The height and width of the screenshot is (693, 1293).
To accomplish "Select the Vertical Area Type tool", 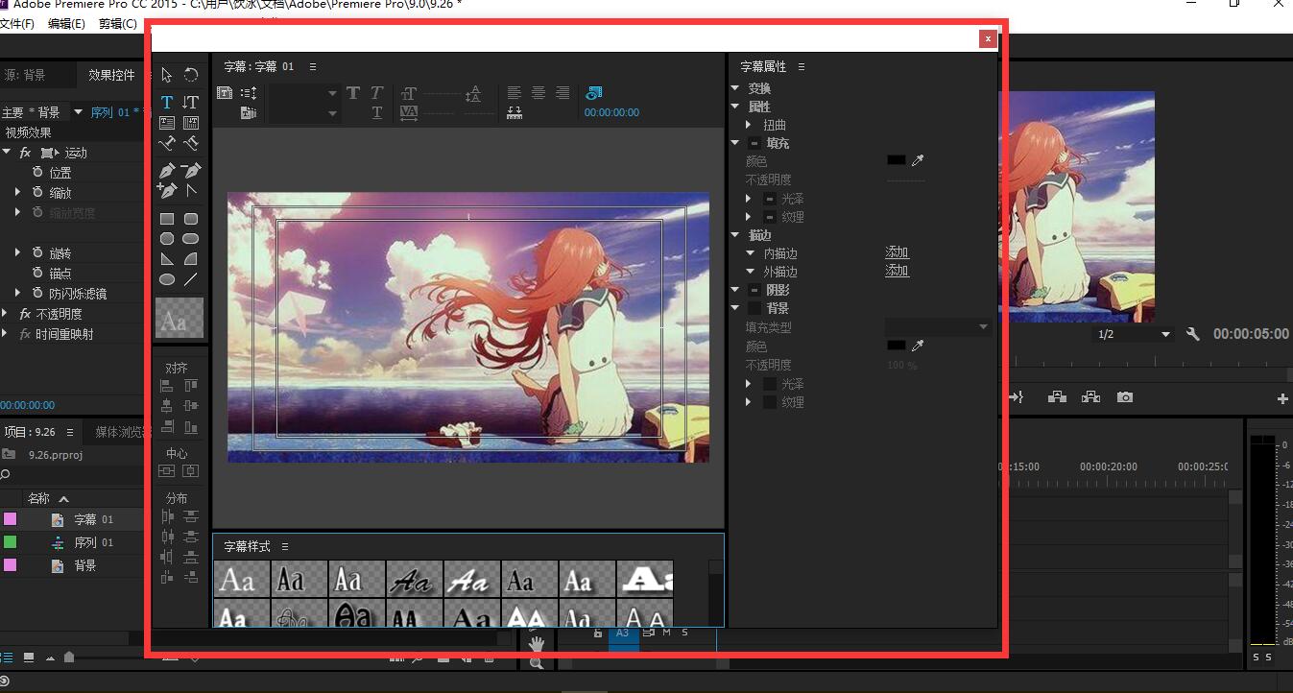I will (x=191, y=123).
